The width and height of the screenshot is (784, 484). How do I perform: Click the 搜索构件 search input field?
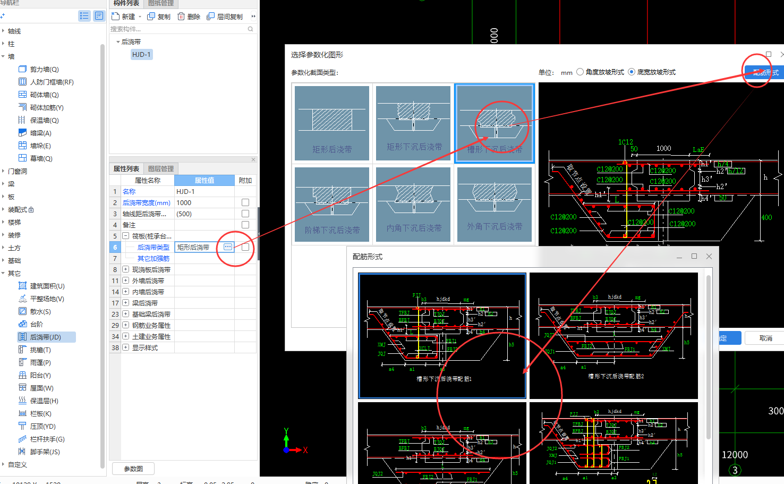[x=178, y=29]
